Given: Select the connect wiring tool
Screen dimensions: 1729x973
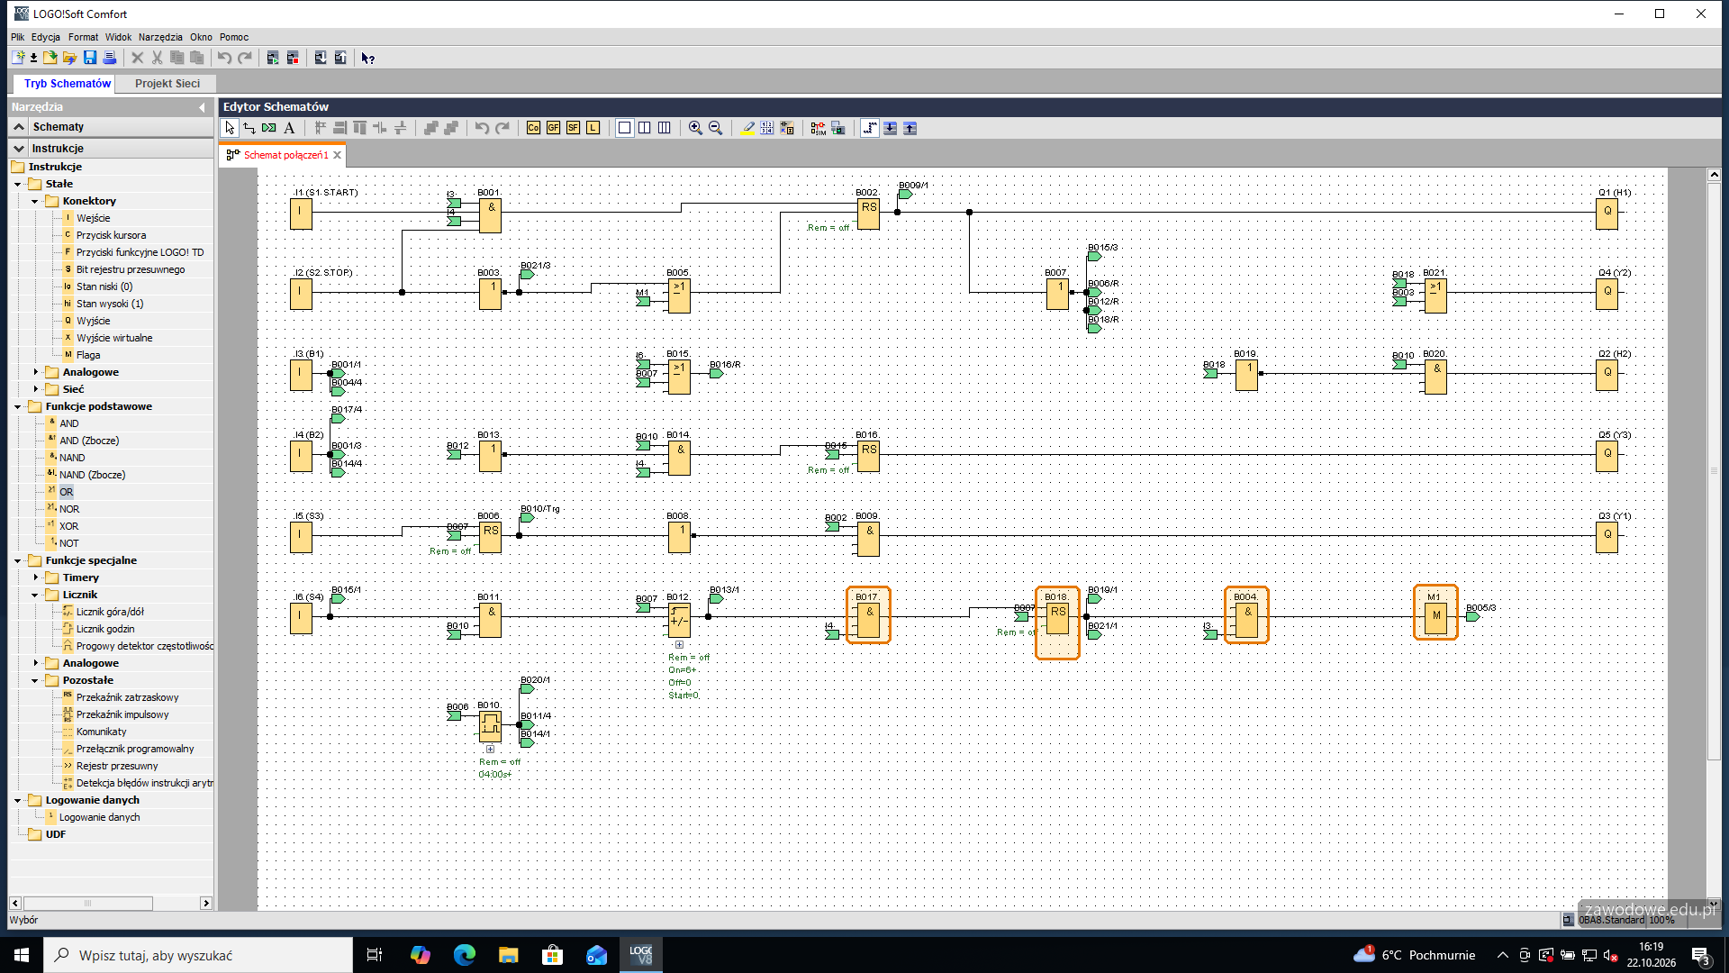Looking at the screenshot, I should tap(249, 128).
